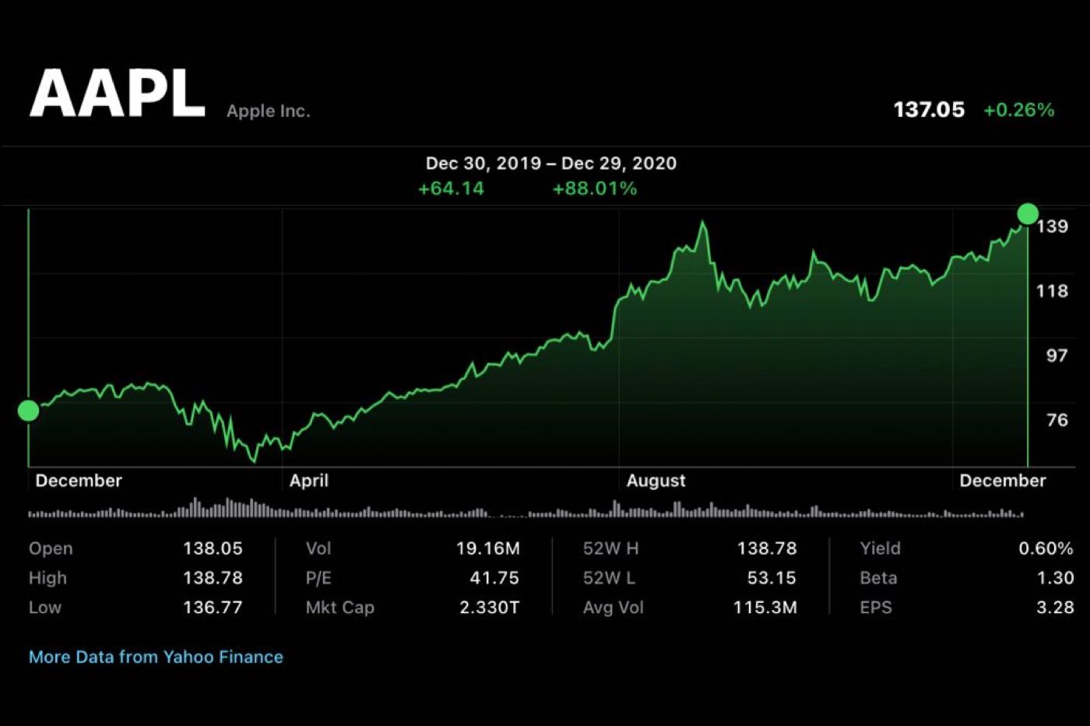Click the right December x-axis label

click(x=1003, y=481)
